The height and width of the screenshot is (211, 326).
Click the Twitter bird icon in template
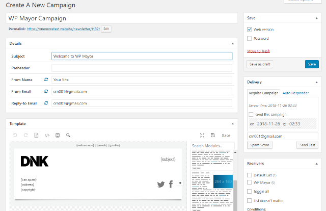pyautogui.click(x=161, y=184)
